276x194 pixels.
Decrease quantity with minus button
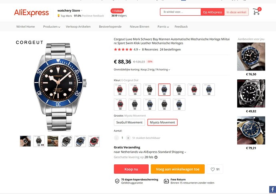click(116, 137)
